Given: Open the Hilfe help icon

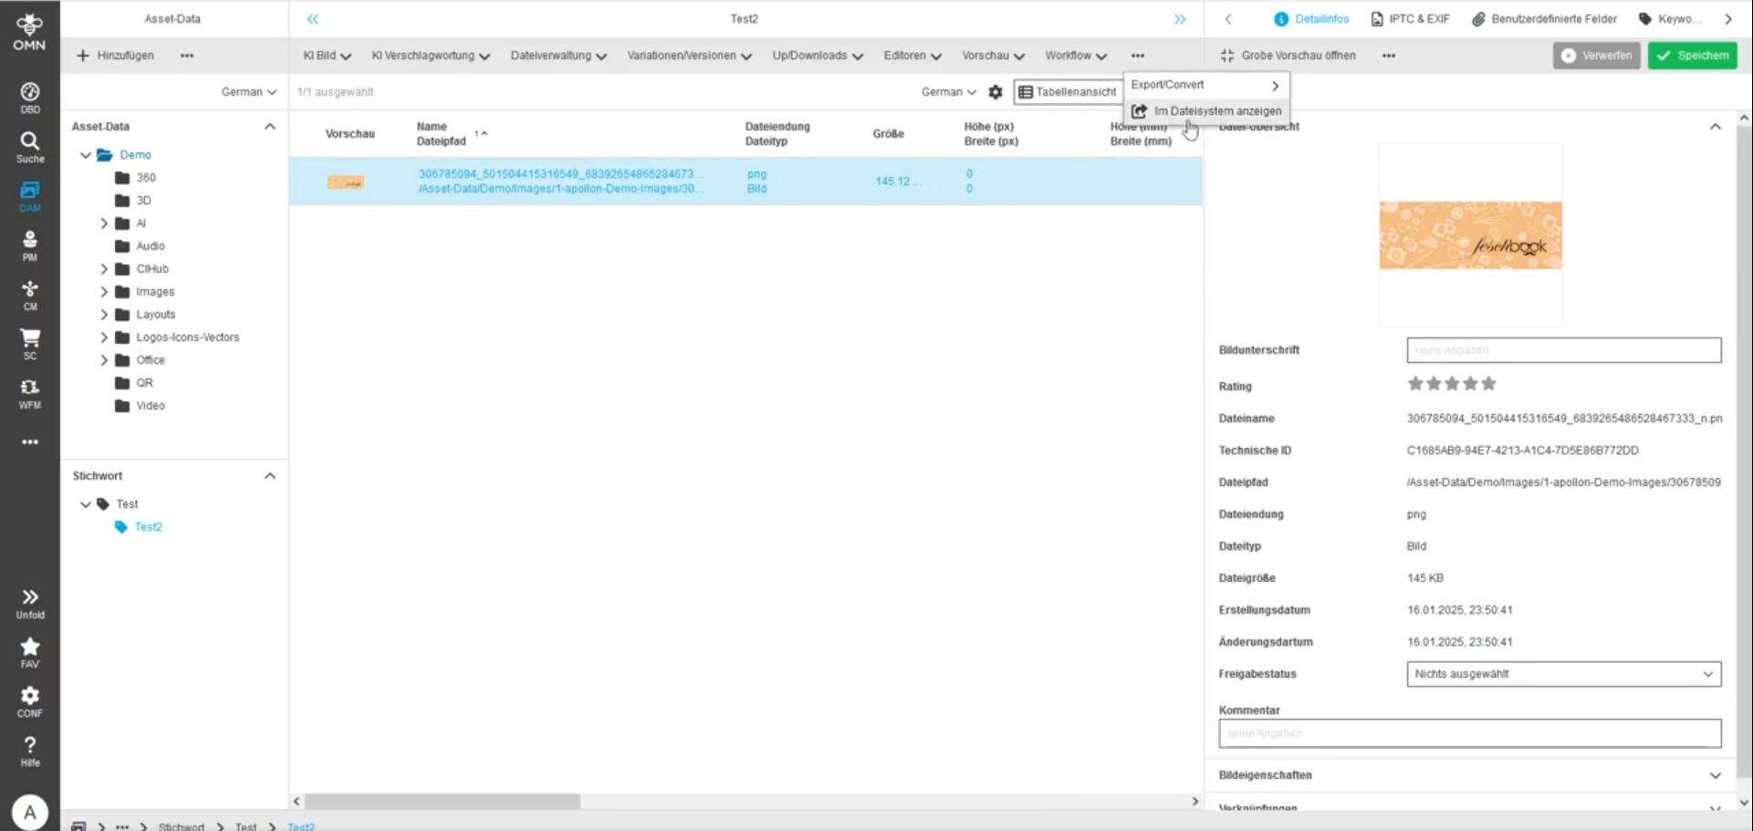Looking at the screenshot, I should click(30, 751).
